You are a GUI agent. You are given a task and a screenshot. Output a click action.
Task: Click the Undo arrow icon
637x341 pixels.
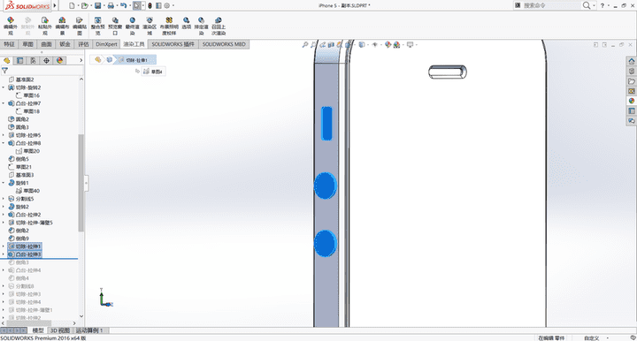click(x=124, y=5)
